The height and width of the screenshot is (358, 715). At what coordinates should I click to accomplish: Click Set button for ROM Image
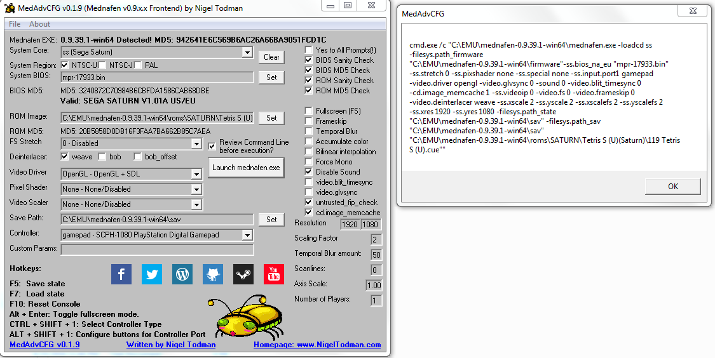[x=271, y=118]
